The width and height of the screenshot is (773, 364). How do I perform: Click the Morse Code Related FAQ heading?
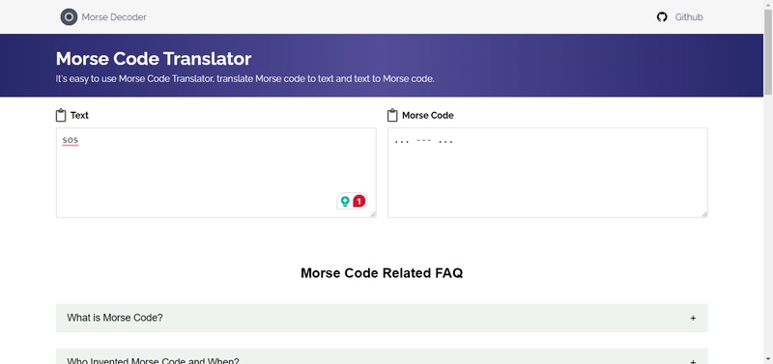[x=382, y=273]
